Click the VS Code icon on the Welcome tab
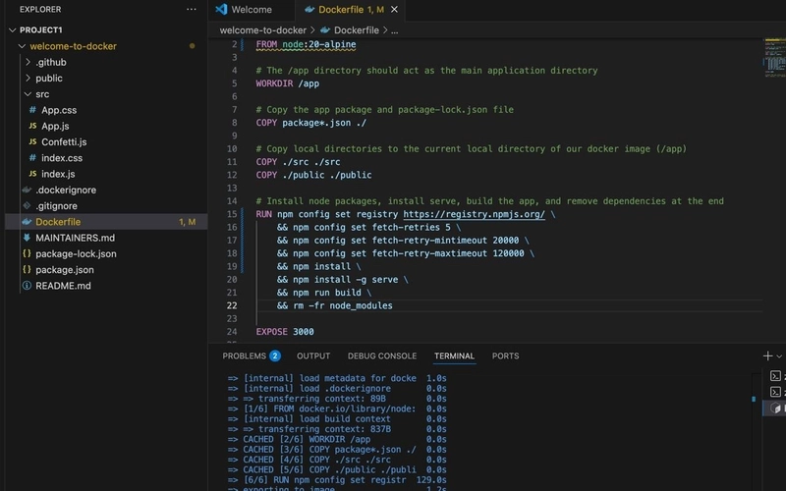This screenshot has width=786, height=491. [221, 9]
